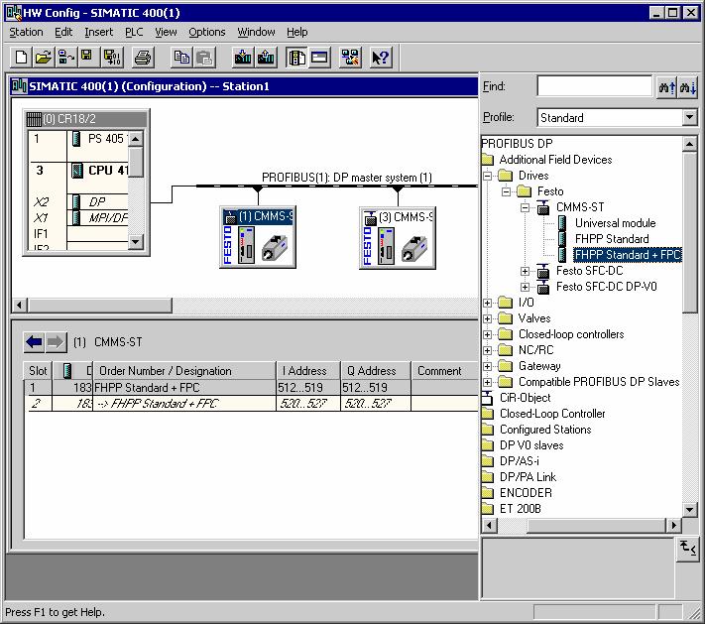
Task: Select the FHPP Standard catalog entry
Action: point(612,239)
